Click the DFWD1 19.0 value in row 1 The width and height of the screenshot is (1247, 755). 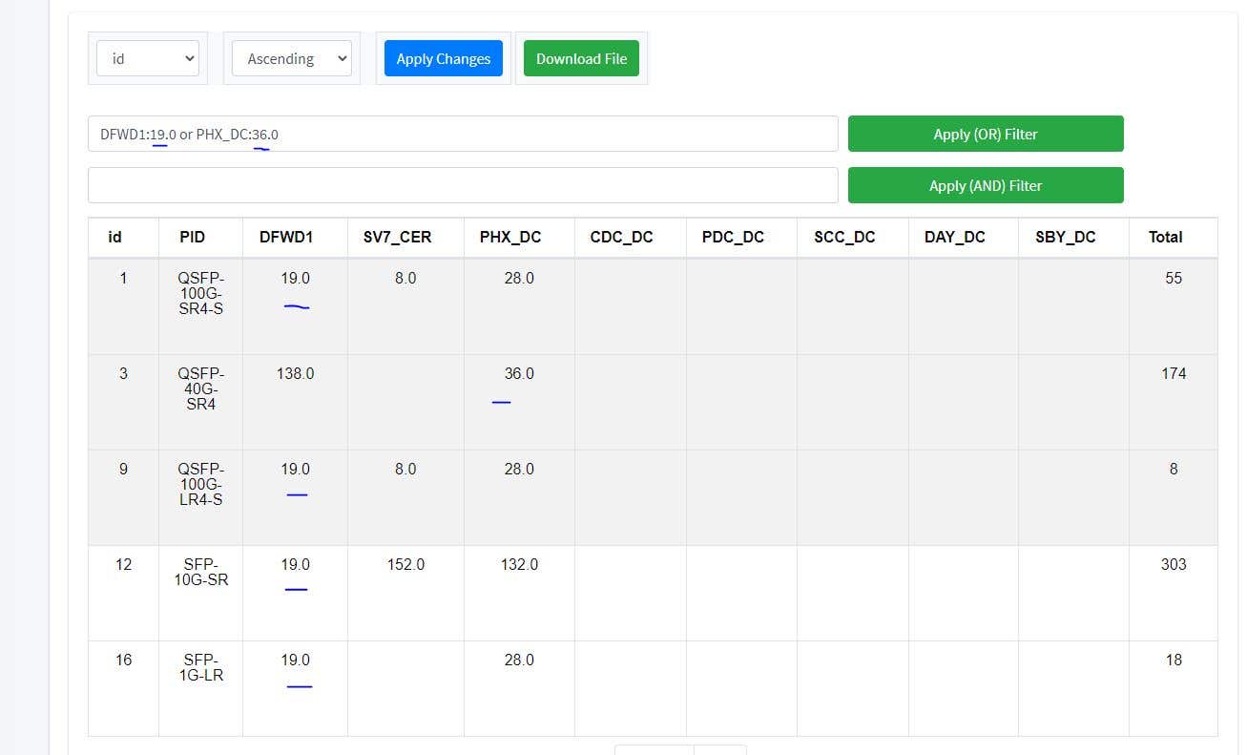point(295,278)
